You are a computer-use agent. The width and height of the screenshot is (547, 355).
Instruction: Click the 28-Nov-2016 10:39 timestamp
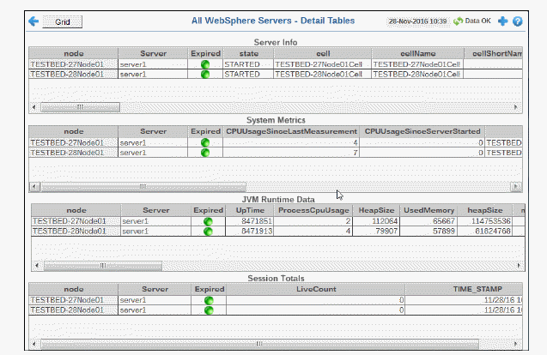(417, 21)
